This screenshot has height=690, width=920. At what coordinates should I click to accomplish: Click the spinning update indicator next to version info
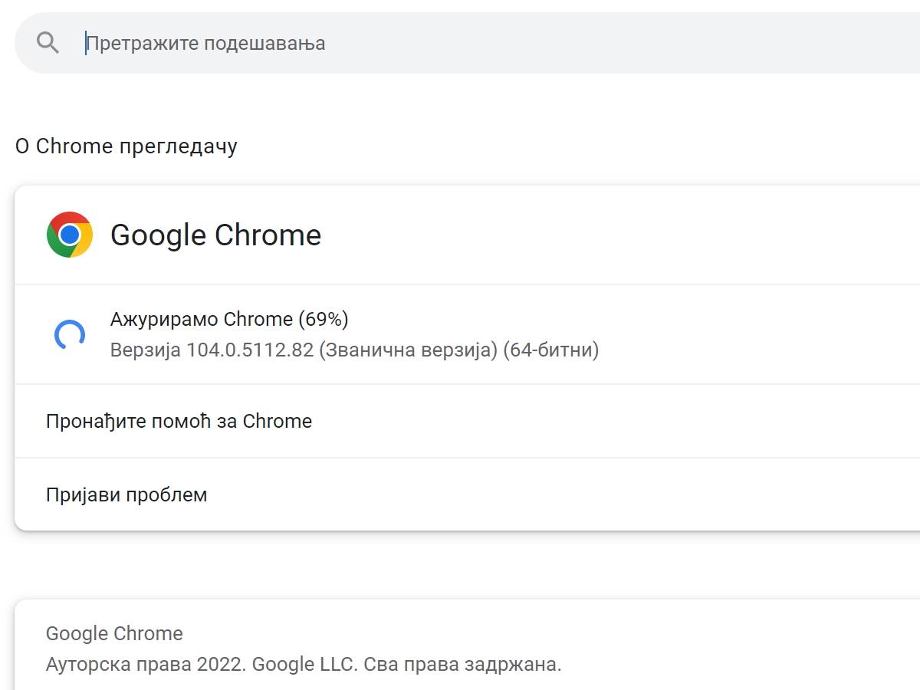click(71, 334)
